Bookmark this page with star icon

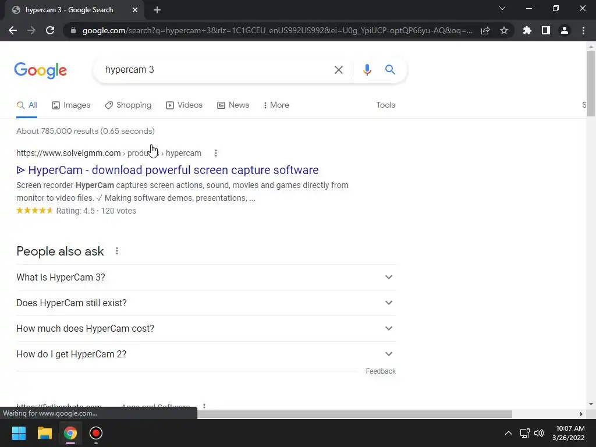pyautogui.click(x=504, y=30)
